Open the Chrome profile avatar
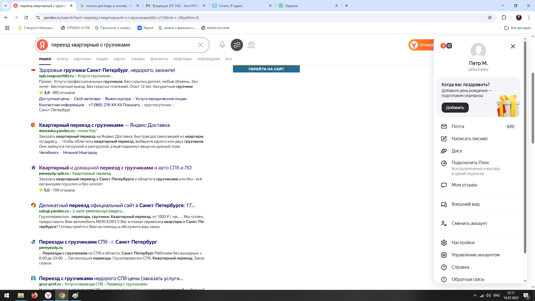Image resolution: width=535 pixels, height=301 pixels. click(519, 18)
